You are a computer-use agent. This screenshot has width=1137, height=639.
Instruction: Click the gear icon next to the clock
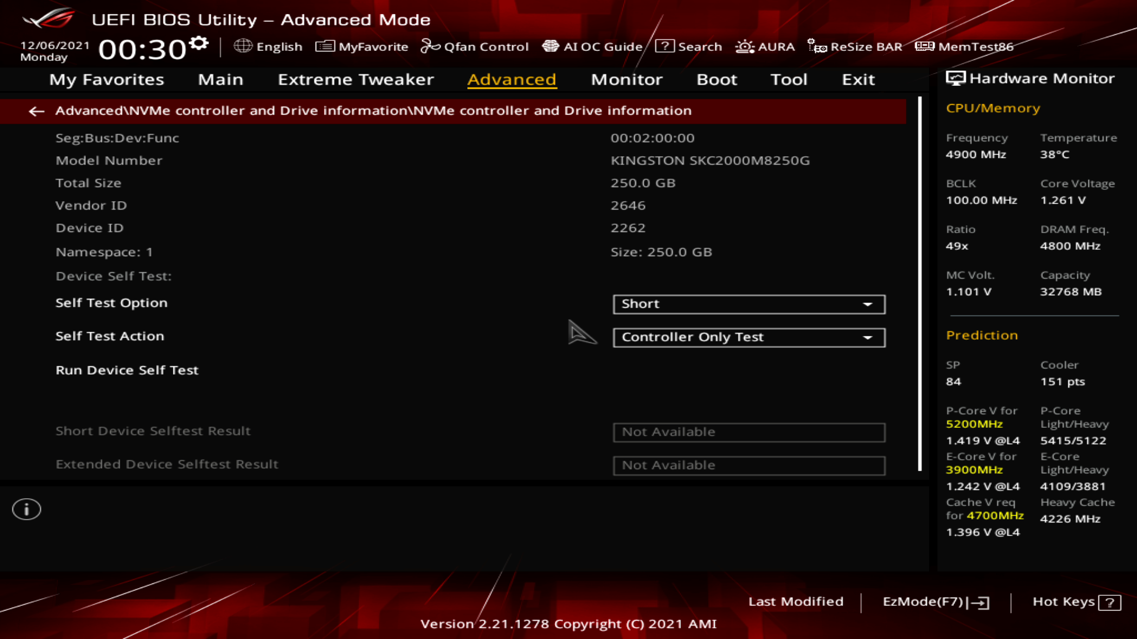click(199, 43)
